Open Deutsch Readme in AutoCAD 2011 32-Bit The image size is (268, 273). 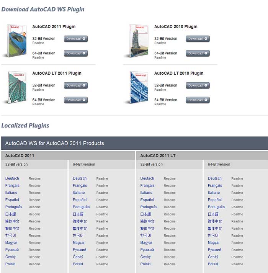click(x=34, y=178)
